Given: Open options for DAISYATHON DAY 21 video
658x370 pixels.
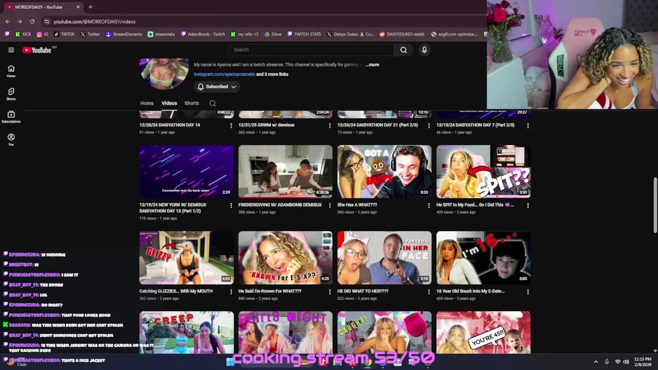Looking at the screenshot, I should click(x=429, y=125).
